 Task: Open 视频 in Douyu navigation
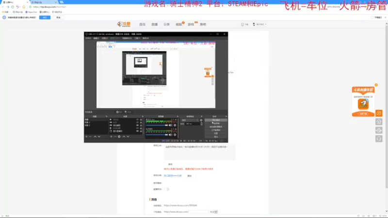[x=178, y=24]
